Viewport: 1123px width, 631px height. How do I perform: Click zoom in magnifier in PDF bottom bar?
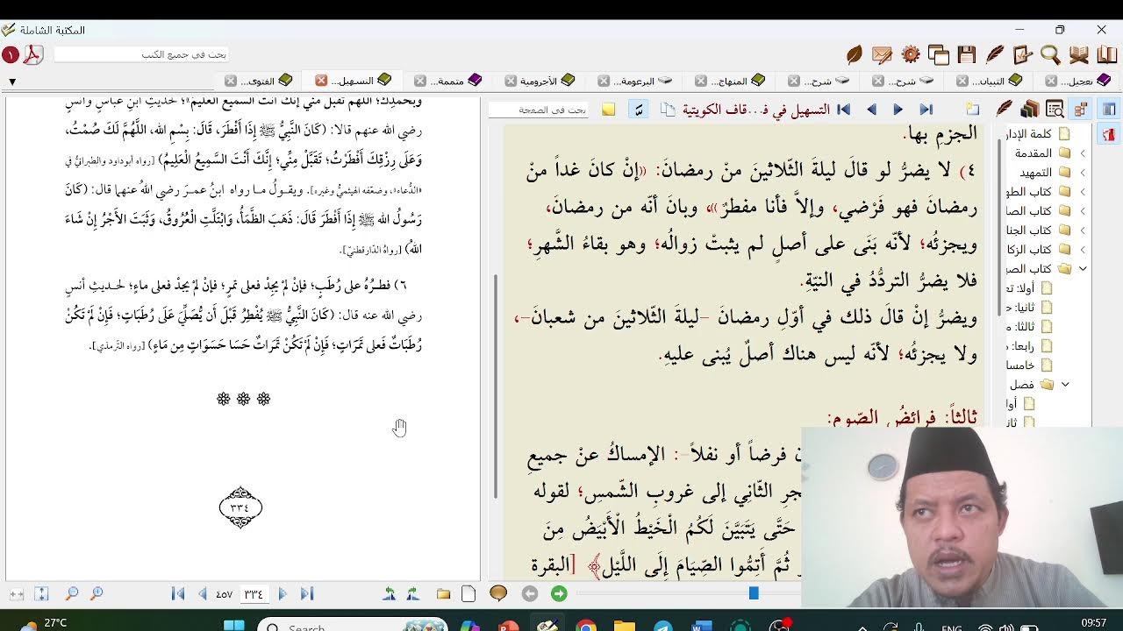click(x=97, y=593)
